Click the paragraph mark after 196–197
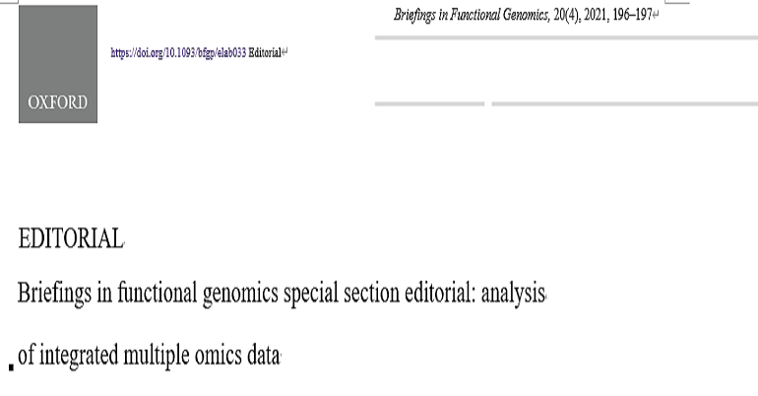 [656, 16]
